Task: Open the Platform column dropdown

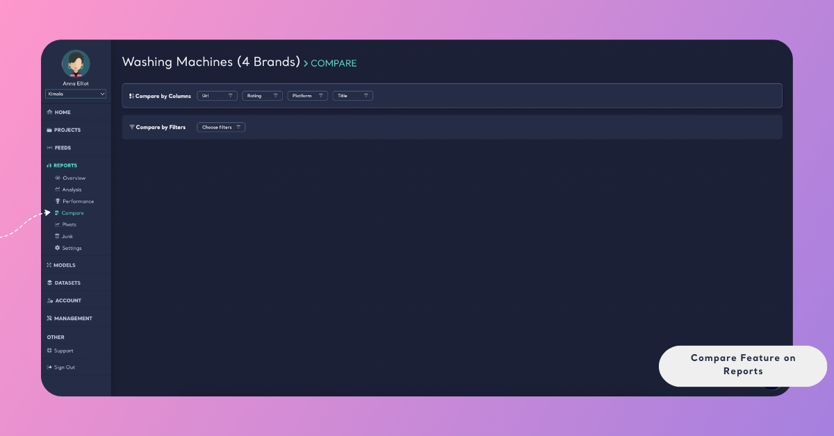Action: click(x=308, y=96)
